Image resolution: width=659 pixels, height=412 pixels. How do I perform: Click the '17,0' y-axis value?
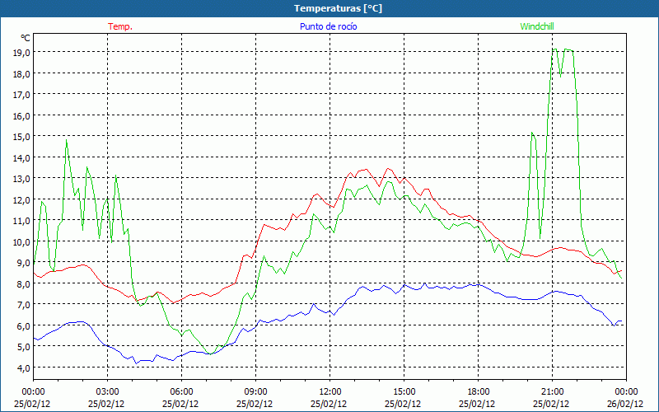click(21, 95)
